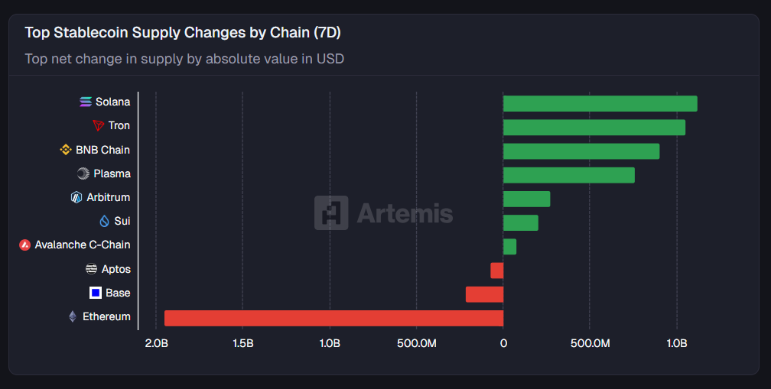This screenshot has width=771, height=389.
Task: Click the Arbitrum chain logo icon
Action: click(76, 197)
